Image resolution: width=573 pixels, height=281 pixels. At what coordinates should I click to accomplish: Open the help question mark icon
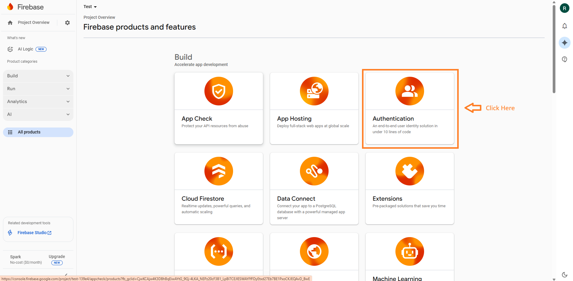pyautogui.click(x=565, y=59)
